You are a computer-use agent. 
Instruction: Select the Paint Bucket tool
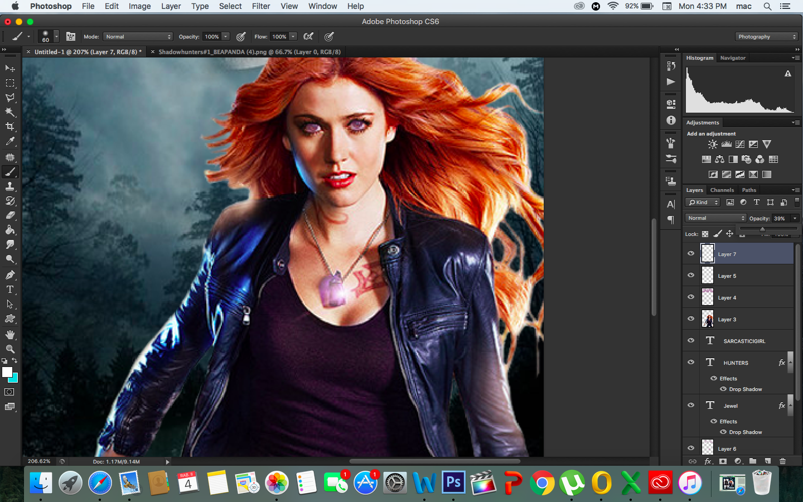(x=10, y=230)
